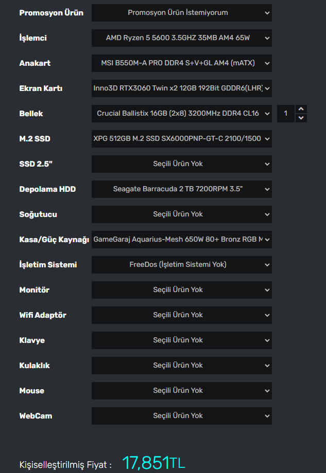Open the Mouse selection dropdown
Image resolution: width=326 pixels, height=473 pixels.
click(x=181, y=391)
